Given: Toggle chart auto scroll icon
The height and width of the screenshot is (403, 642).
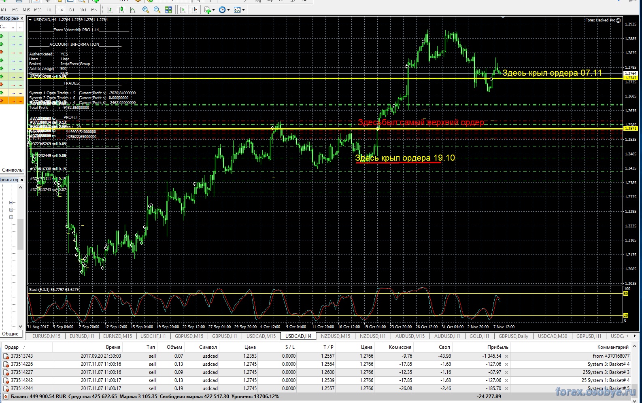Looking at the screenshot, I should point(183,10).
